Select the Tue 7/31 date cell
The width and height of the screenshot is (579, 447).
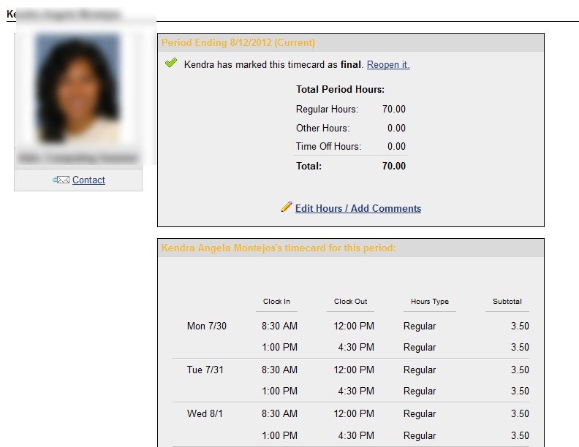coord(205,370)
